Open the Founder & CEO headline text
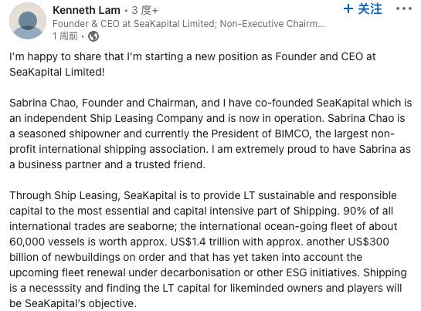 click(x=188, y=24)
